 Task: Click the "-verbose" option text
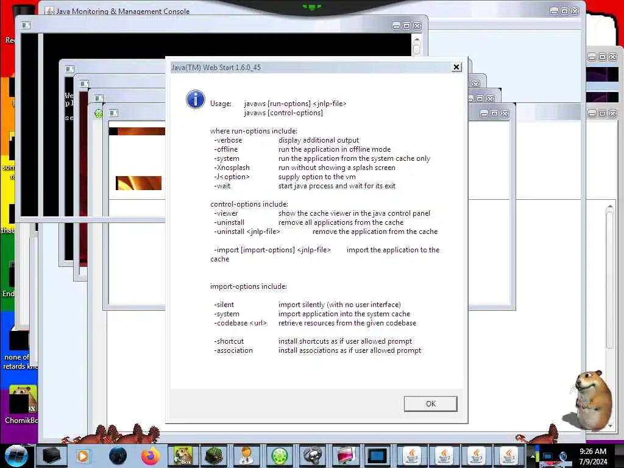228,140
